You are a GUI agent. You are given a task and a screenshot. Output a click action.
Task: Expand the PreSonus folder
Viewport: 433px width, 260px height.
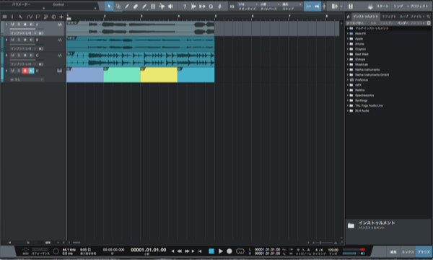pyautogui.click(x=348, y=80)
